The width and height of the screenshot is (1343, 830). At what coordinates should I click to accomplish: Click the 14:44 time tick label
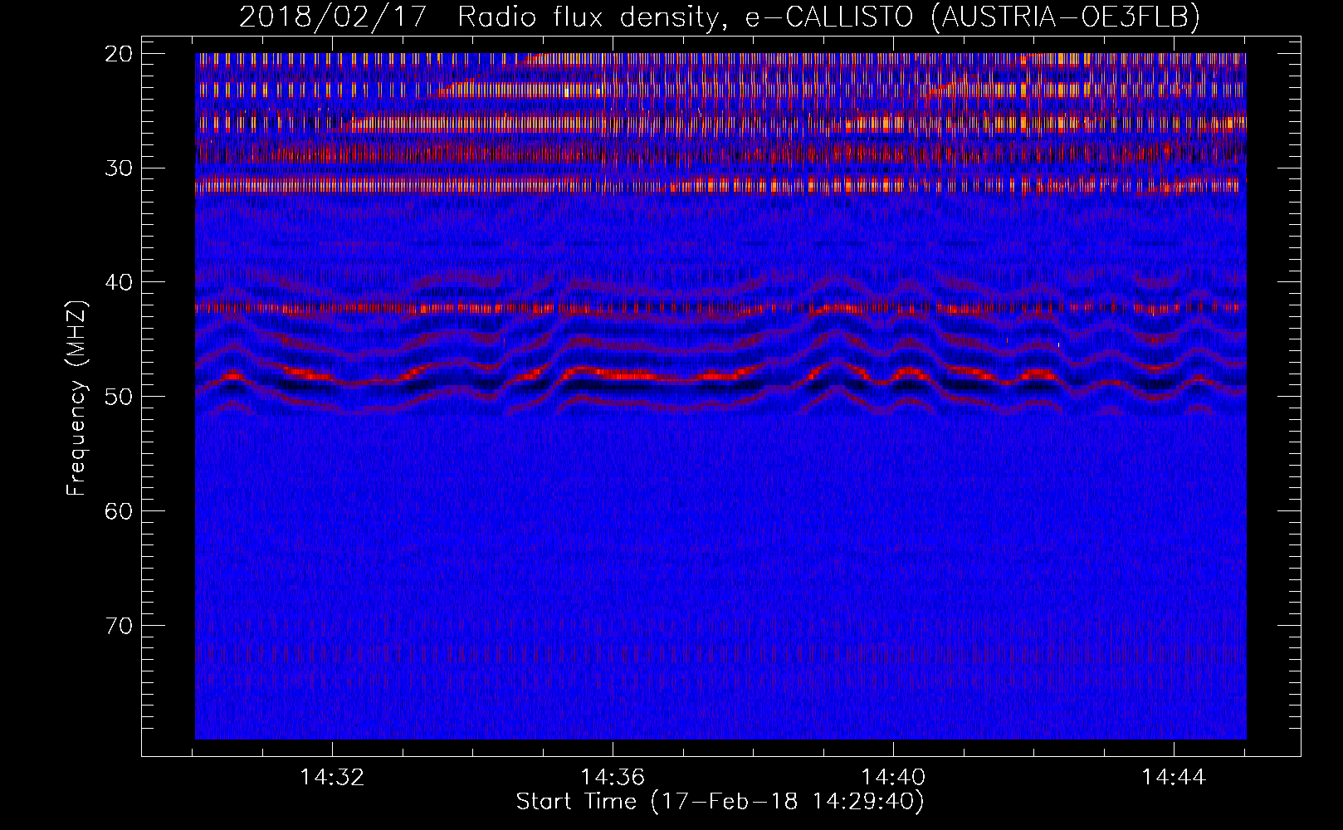tap(1174, 778)
